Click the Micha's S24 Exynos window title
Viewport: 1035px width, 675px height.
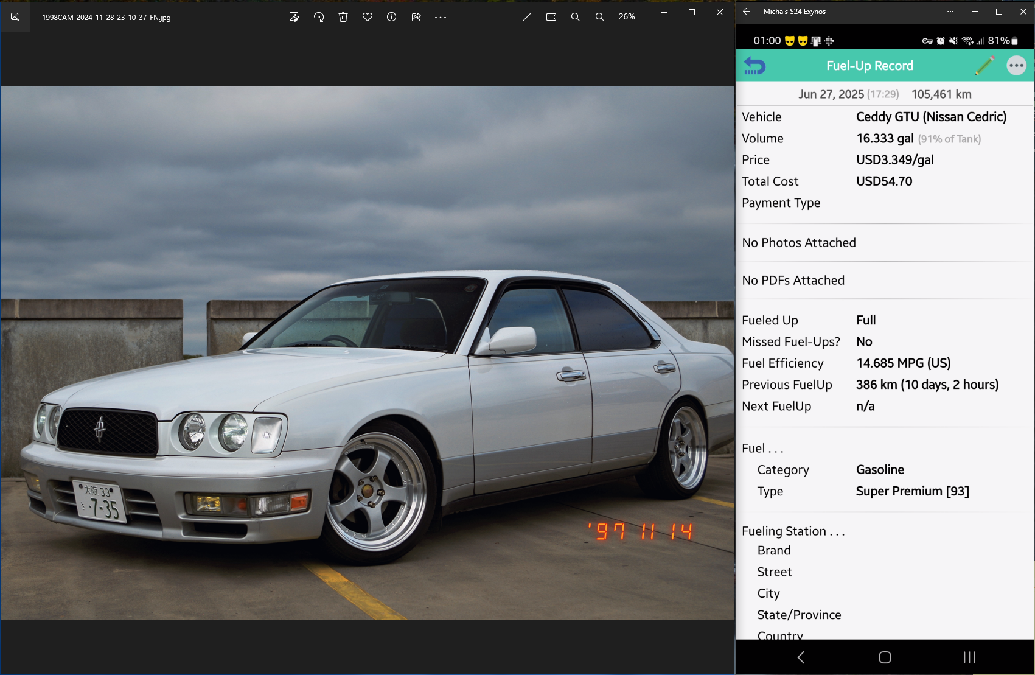[795, 12]
